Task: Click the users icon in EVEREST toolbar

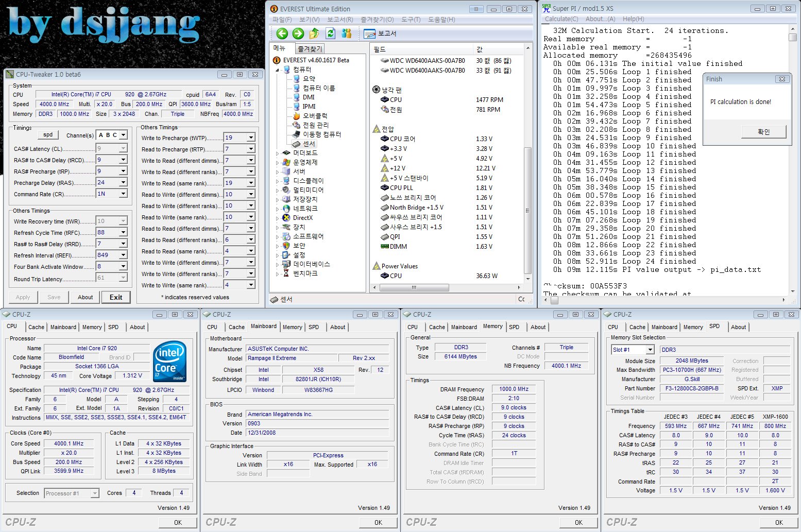Action: [x=347, y=33]
